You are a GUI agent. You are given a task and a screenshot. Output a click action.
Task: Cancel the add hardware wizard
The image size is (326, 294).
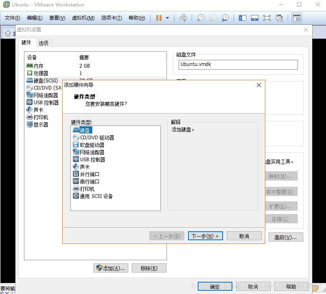click(x=244, y=236)
